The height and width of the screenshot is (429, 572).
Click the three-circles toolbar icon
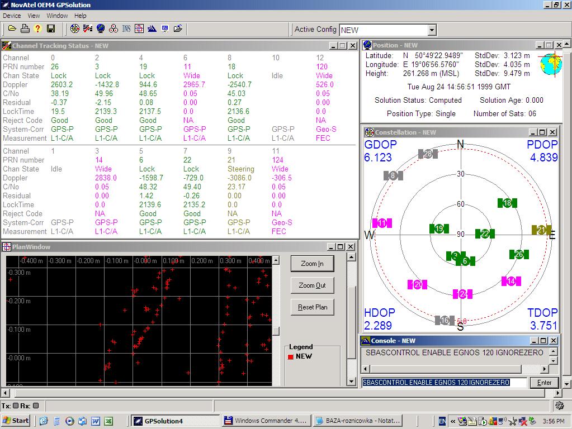114,29
